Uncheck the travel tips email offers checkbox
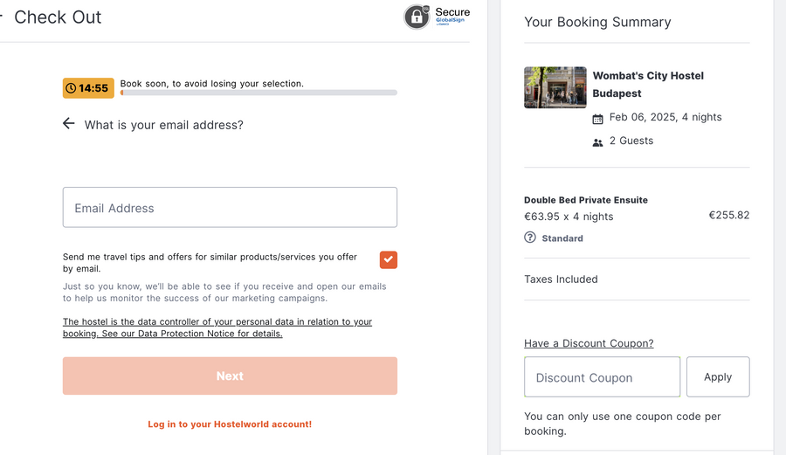Viewport: 786px width, 455px height. (x=389, y=259)
